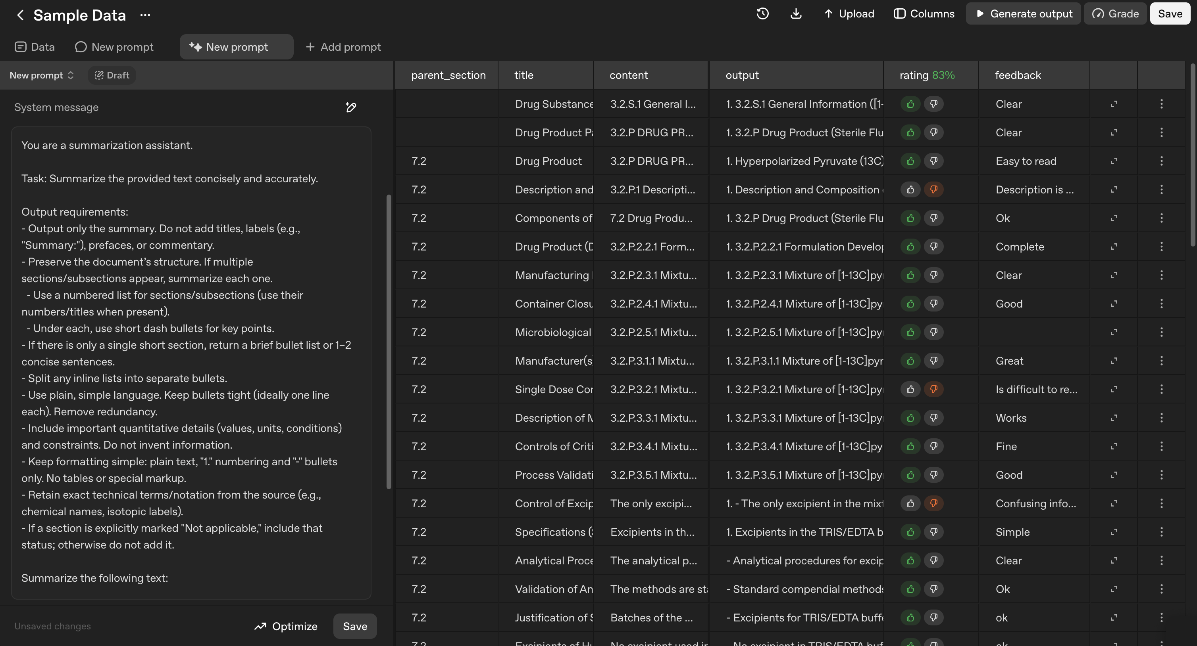
Task: Expand the Container Closure row details
Action: point(1114,304)
